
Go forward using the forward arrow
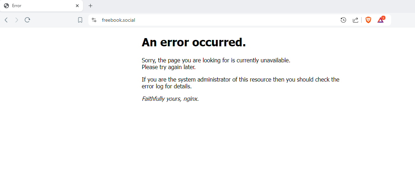tap(17, 20)
